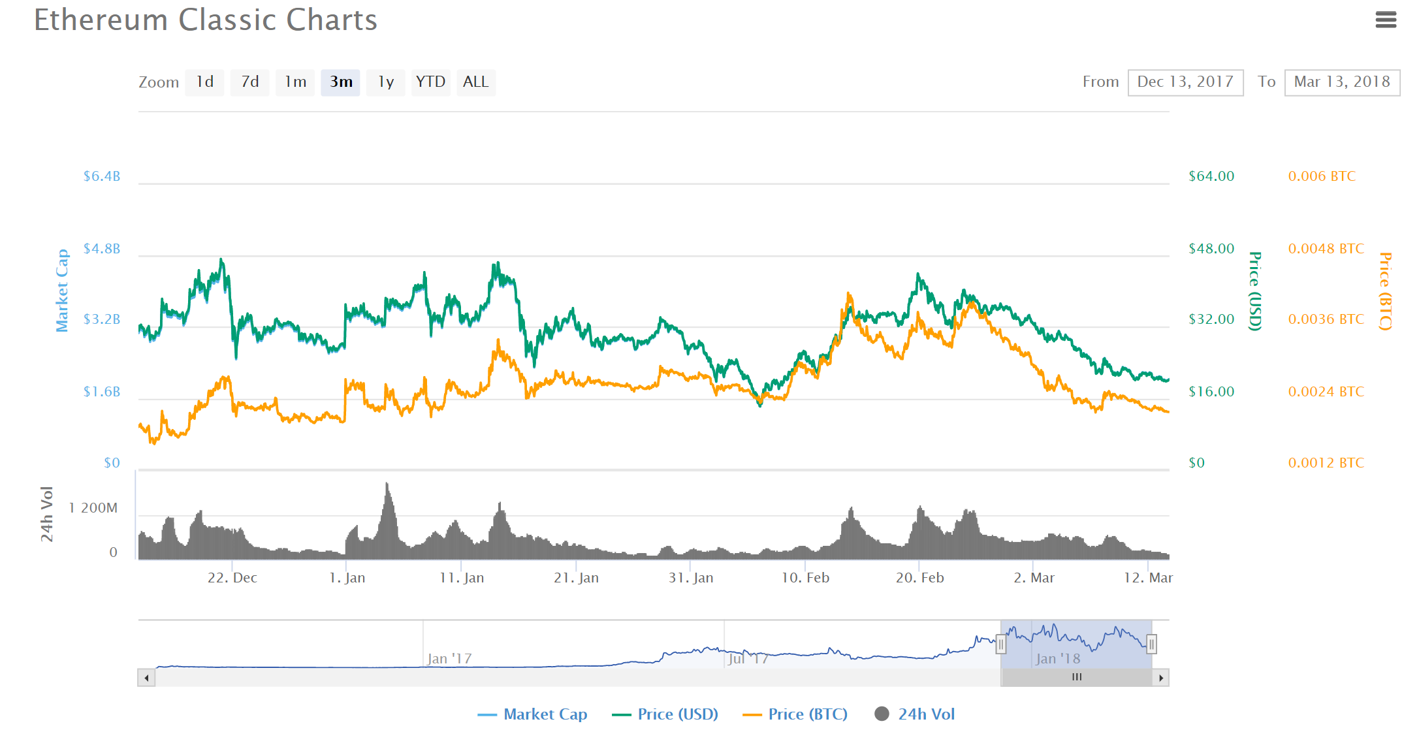Click the '31. Jan' date axis label
This screenshot has width=1419, height=730.
691,578
